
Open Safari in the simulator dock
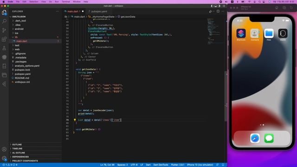pyautogui.click(x=255, y=138)
